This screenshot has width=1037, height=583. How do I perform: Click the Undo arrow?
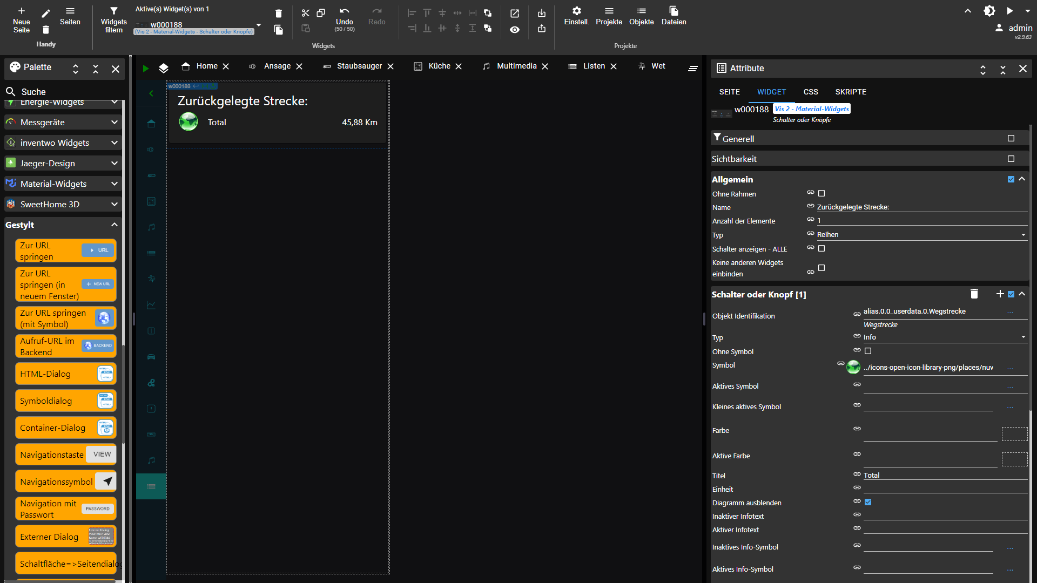[345, 11]
